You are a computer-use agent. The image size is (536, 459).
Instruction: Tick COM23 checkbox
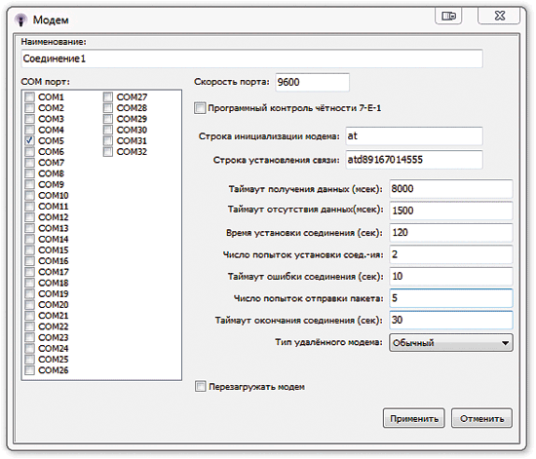click(x=30, y=337)
